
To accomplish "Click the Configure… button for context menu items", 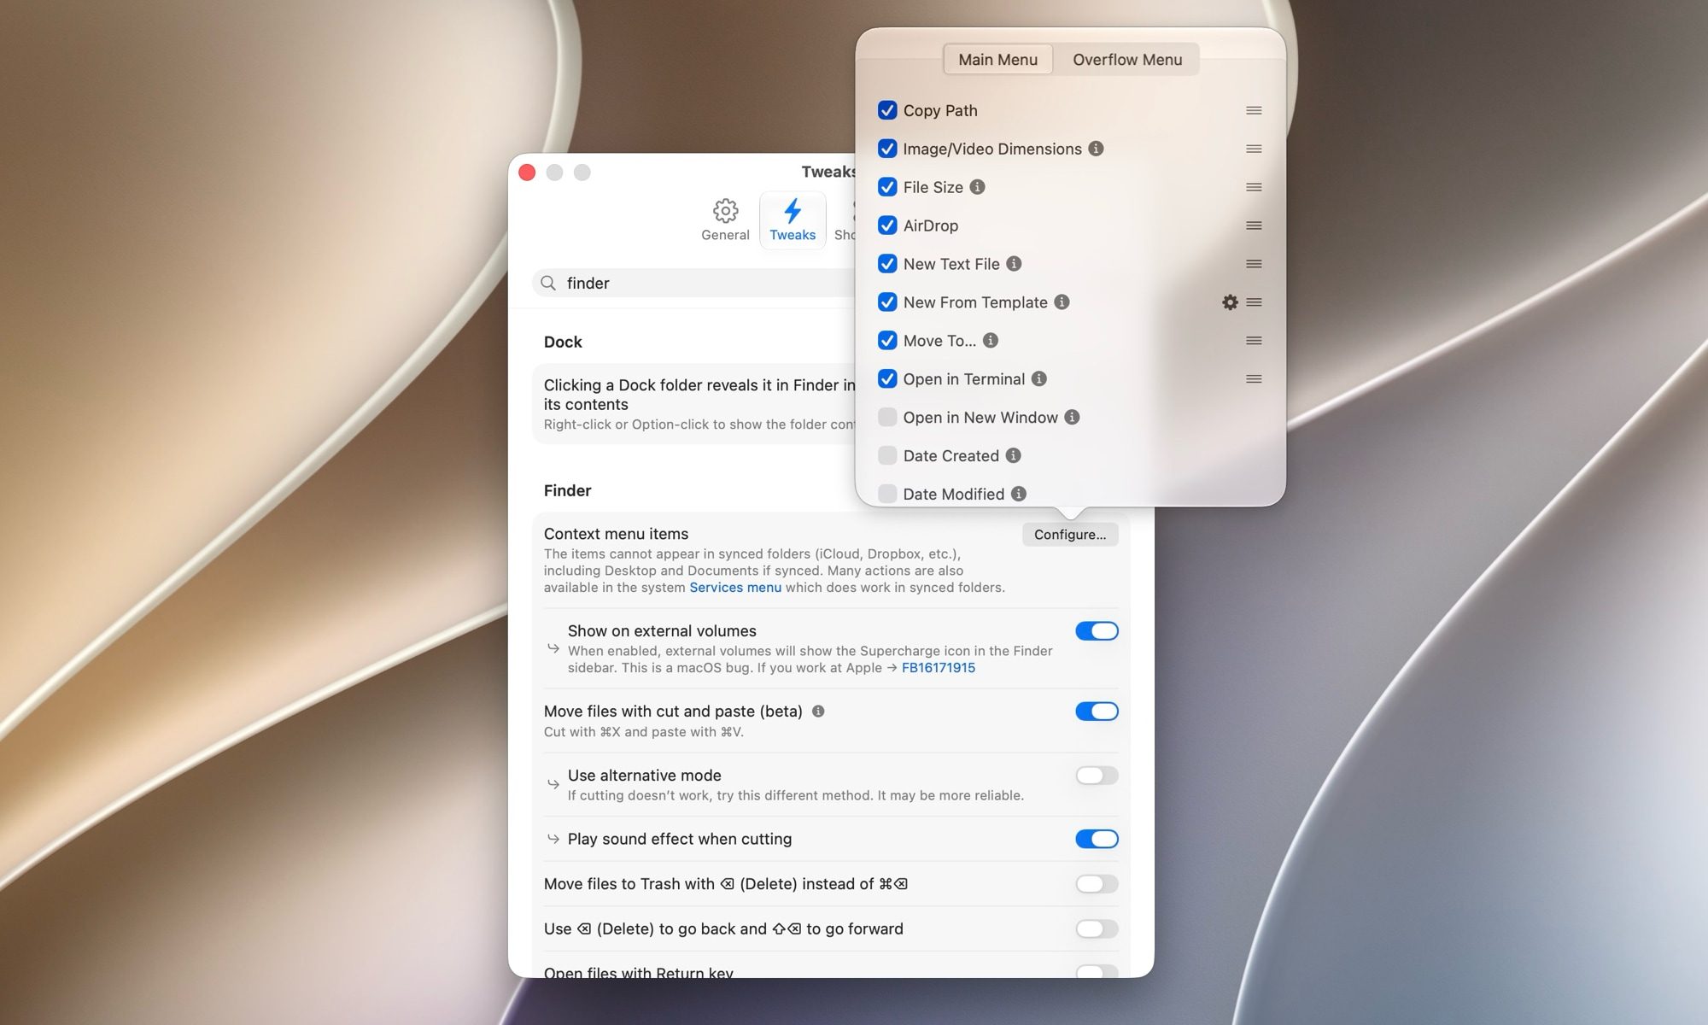I will [x=1070, y=535].
